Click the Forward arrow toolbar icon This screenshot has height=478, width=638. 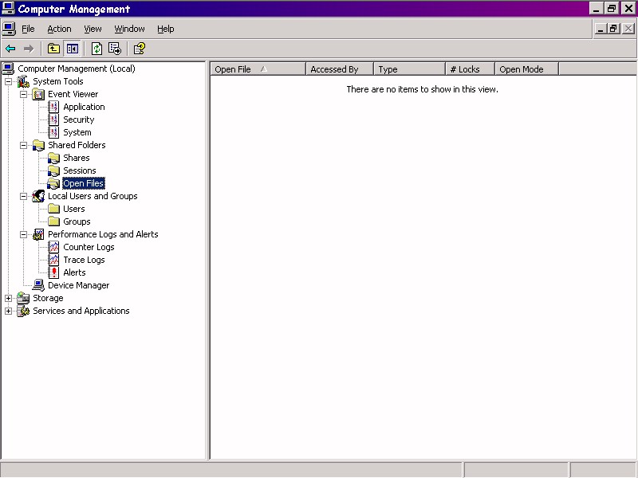tap(29, 49)
